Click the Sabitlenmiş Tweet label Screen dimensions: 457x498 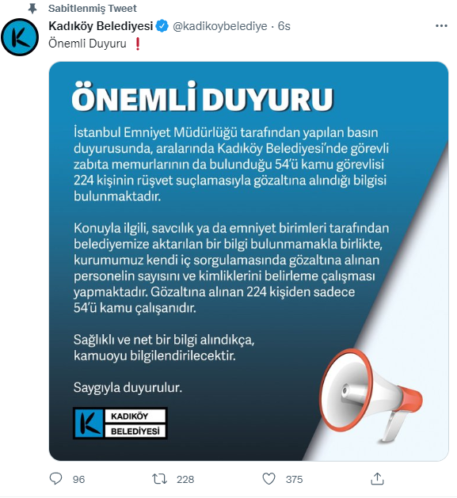click(93, 8)
